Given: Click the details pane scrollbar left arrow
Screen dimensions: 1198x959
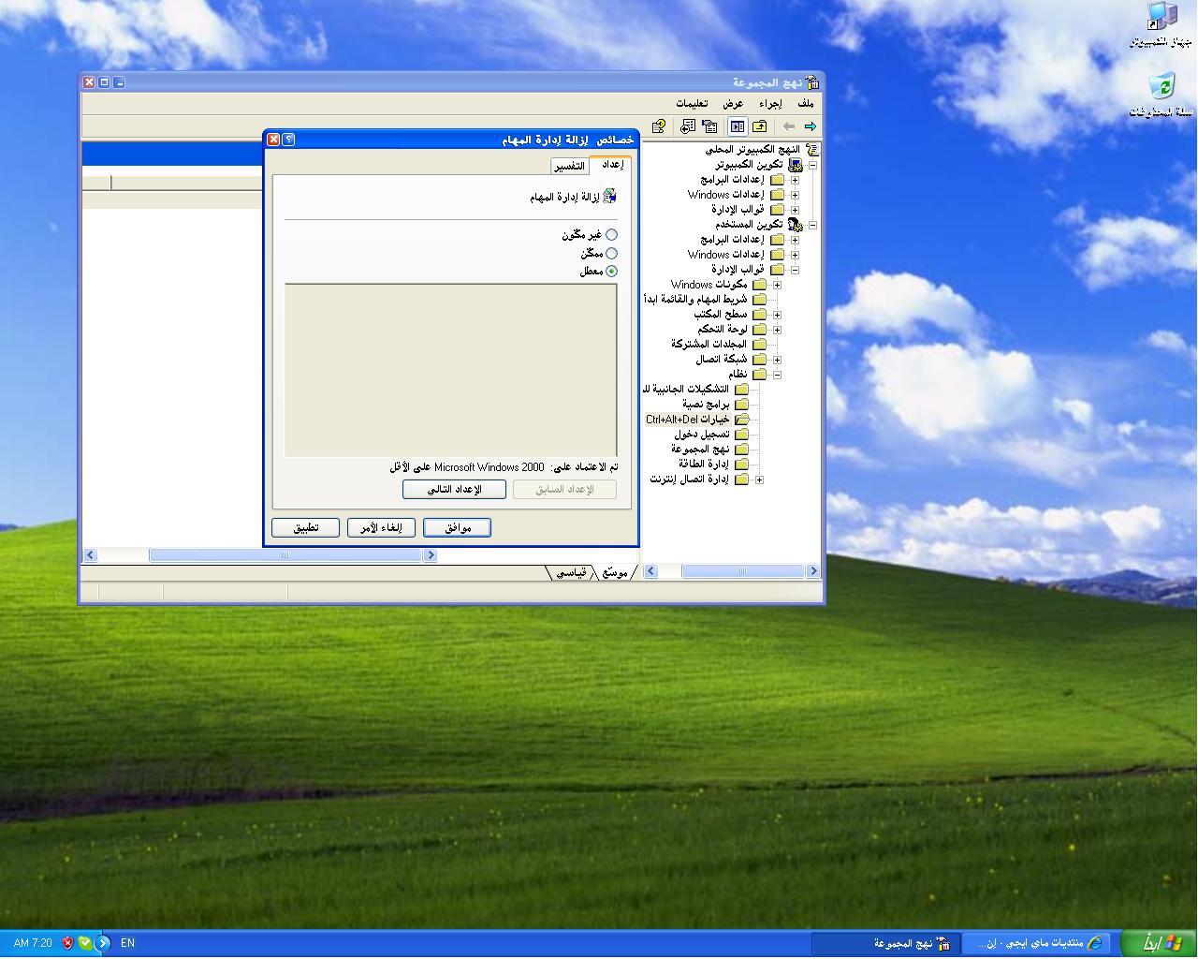Looking at the screenshot, I should [x=91, y=555].
